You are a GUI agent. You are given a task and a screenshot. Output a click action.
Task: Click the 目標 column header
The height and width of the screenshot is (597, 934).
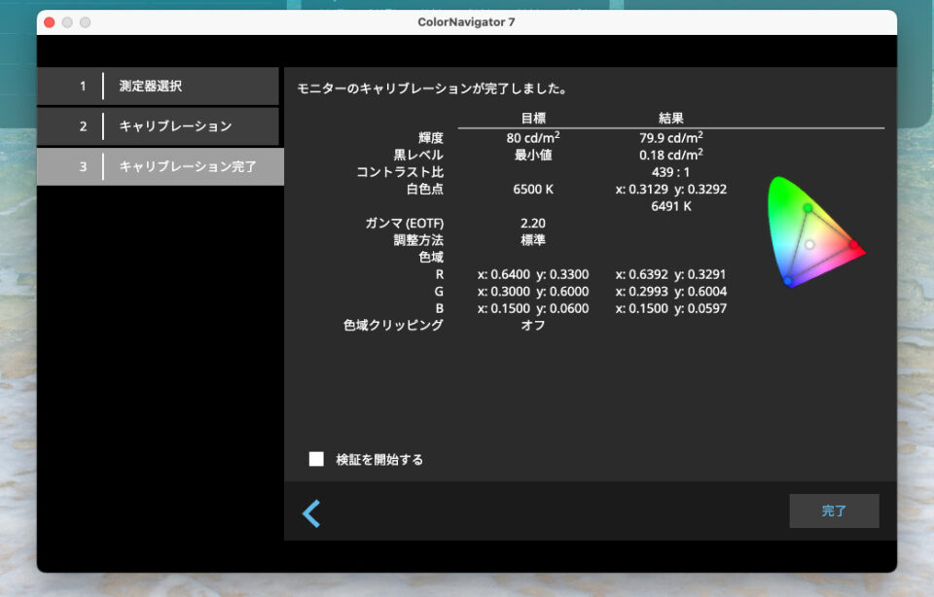533,119
